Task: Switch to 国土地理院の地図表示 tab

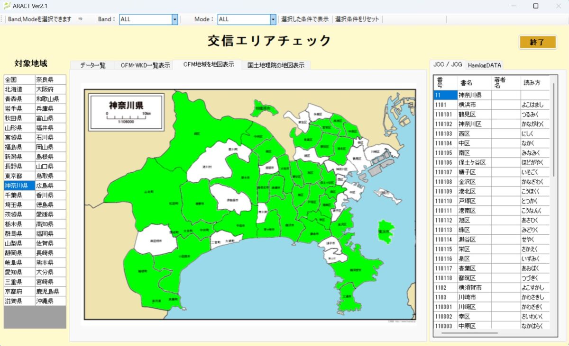Action: [x=276, y=65]
